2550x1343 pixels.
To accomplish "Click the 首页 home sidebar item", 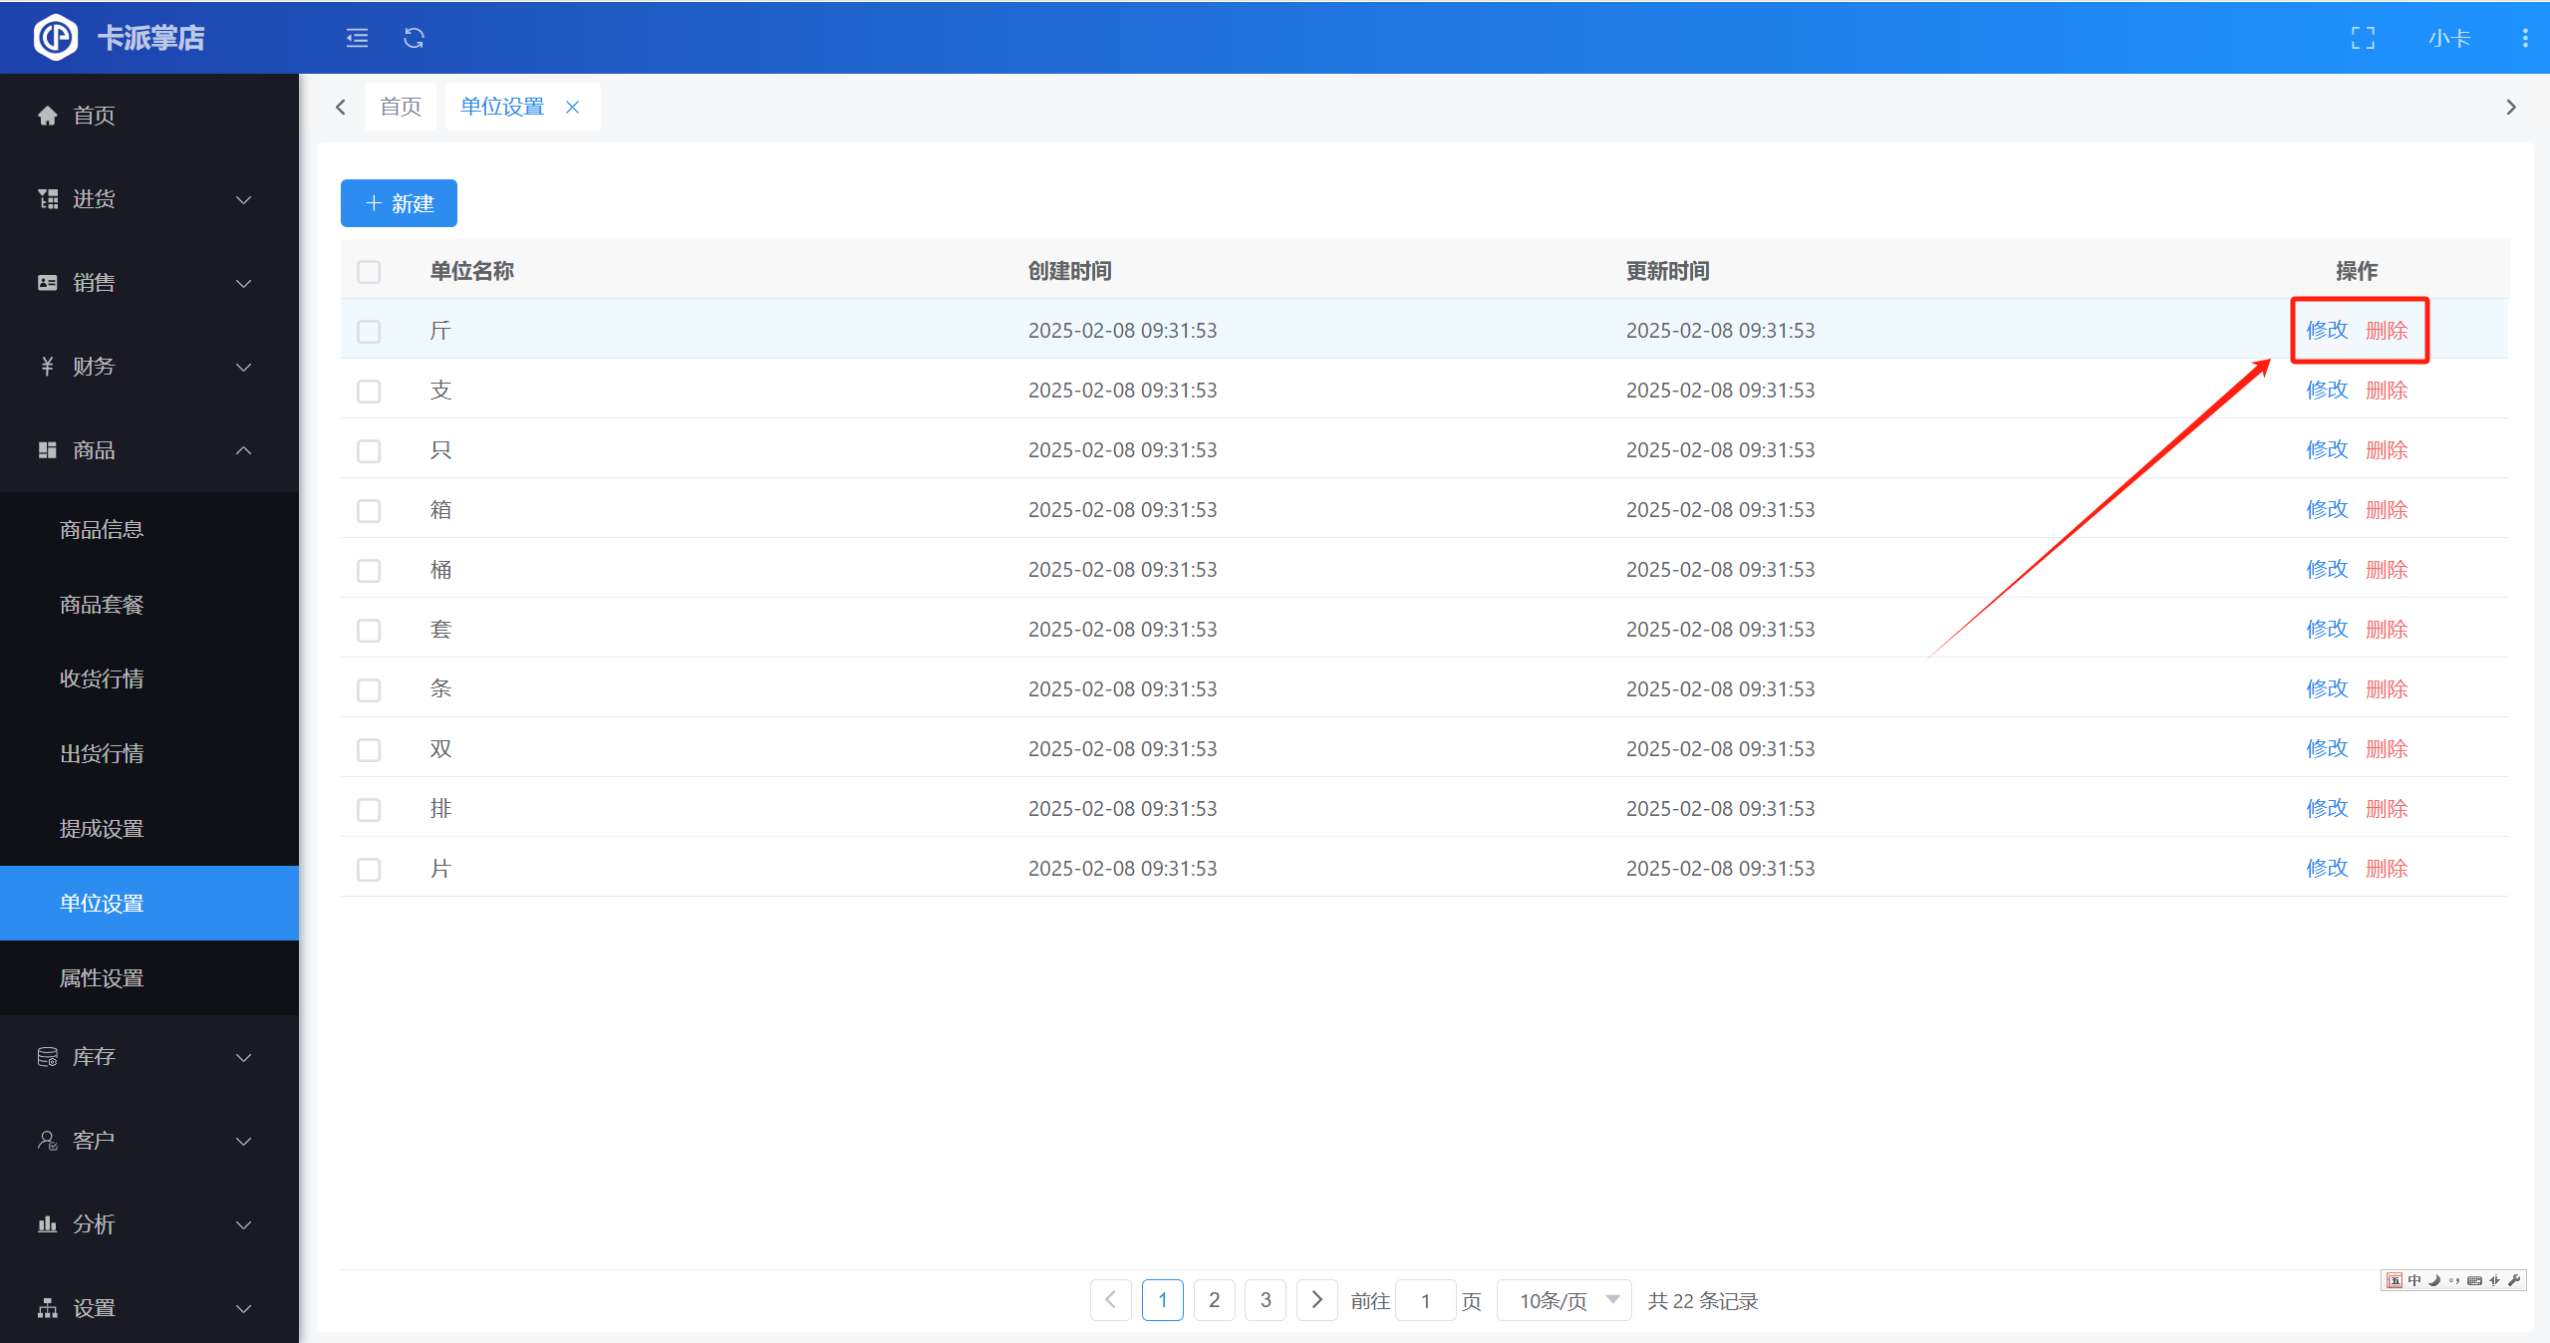I will pyautogui.click(x=94, y=116).
